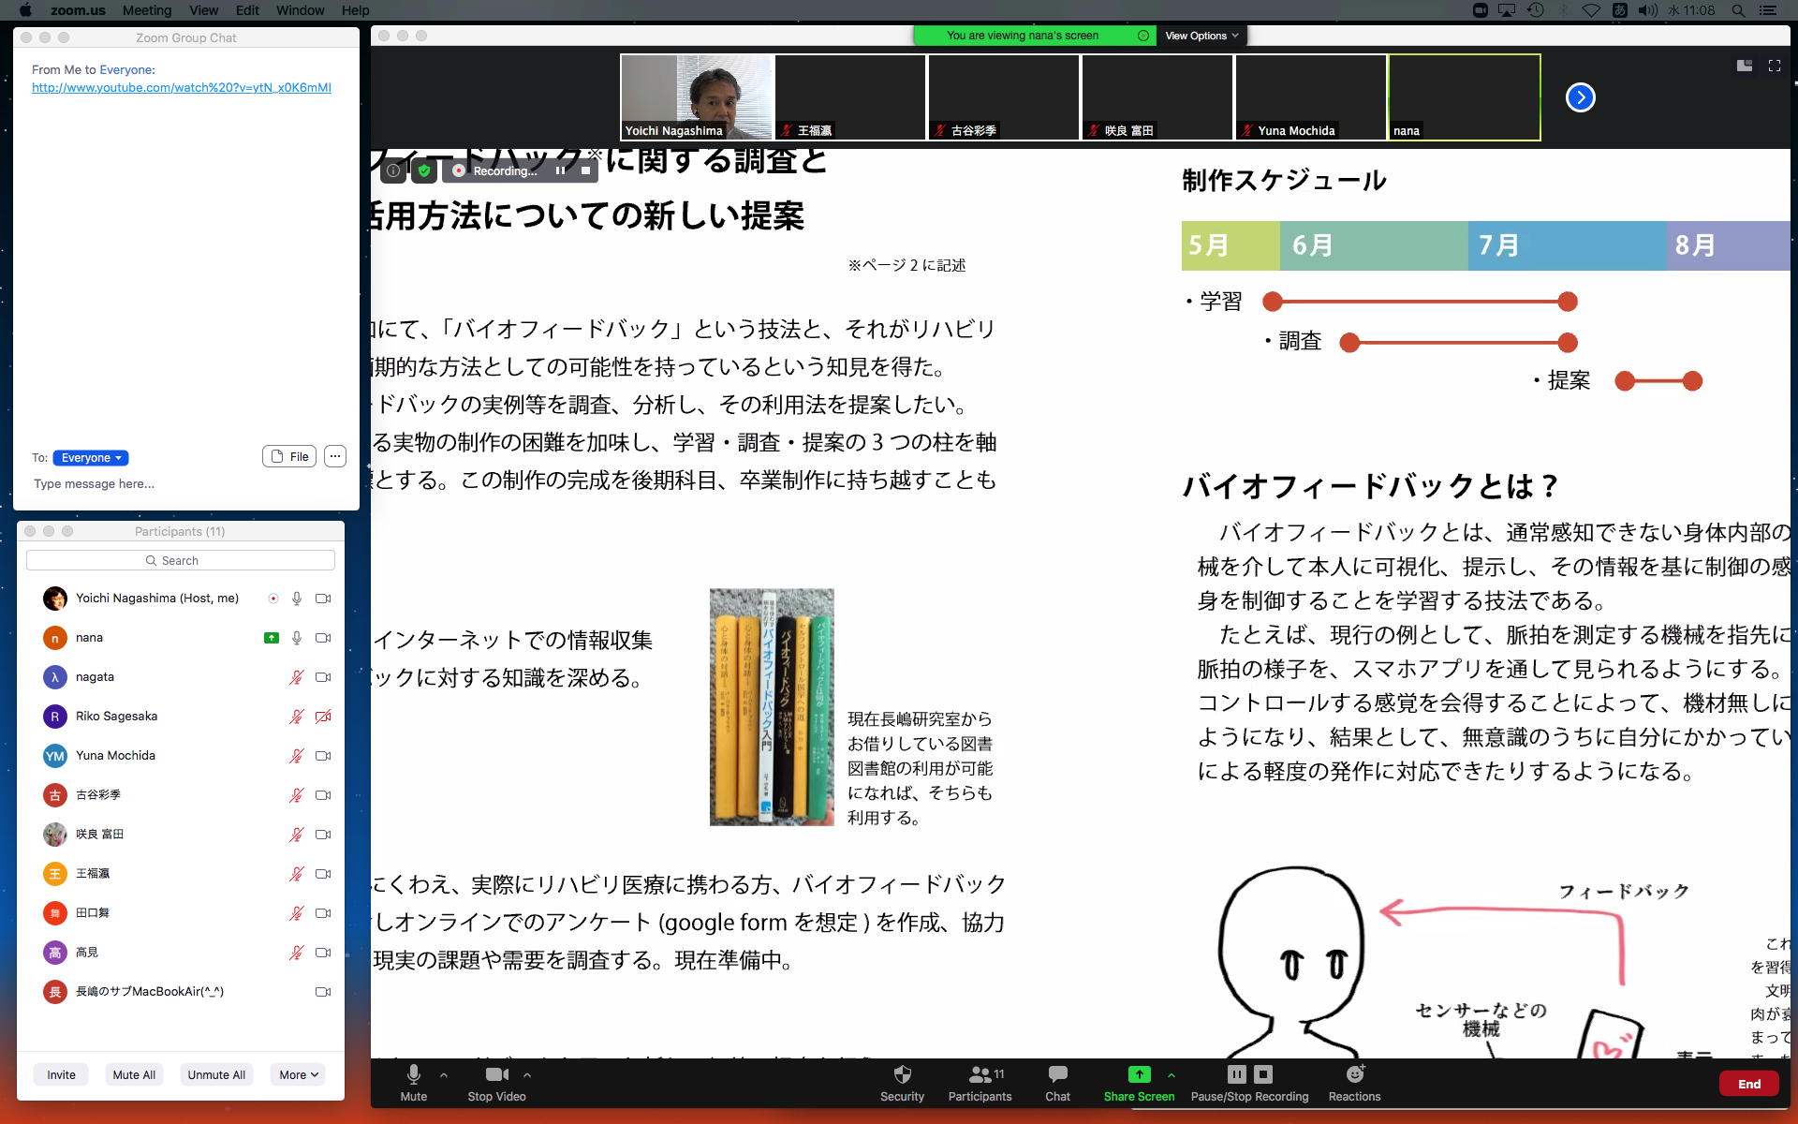Open the More dropdown in Participants
The image size is (1798, 1124).
298,1074
